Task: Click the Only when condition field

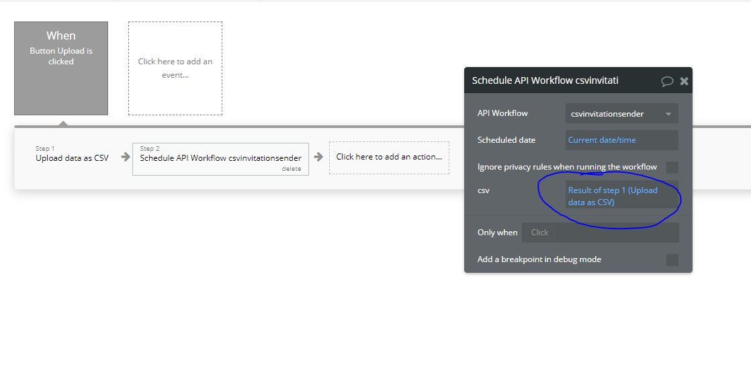Action: click(x=600, y=233)
